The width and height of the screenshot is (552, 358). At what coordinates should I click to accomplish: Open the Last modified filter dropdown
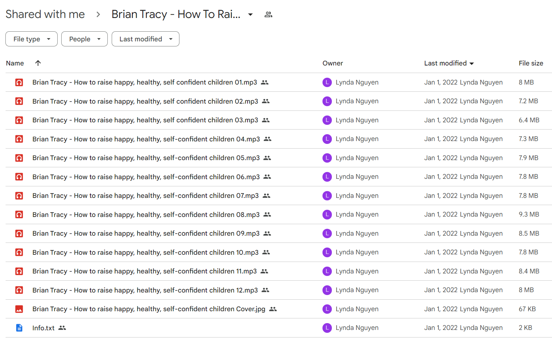click(146, 39)
